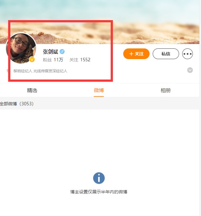This screenshot has width=201, height=216.
Task: Click the 博主设置仅展示半年内的微博 notice text
Action: click(x=99, y=192)
